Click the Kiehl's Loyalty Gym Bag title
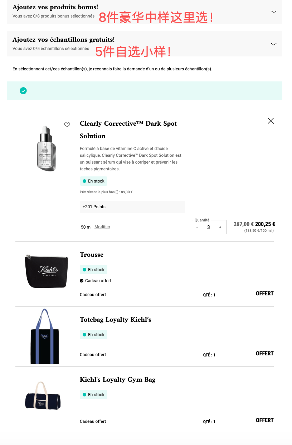 pyautogui.click(x=117, y=380)
